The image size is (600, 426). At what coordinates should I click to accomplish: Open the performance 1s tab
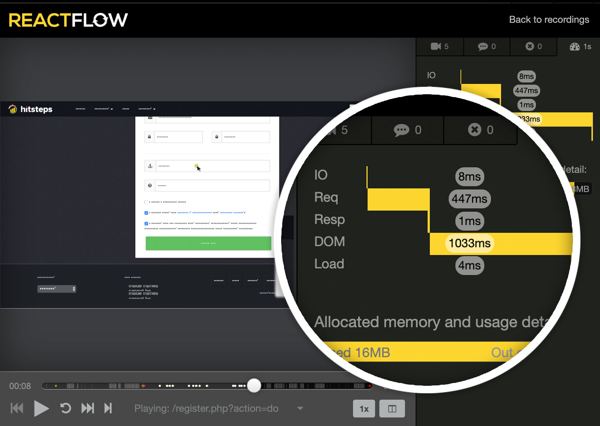pos(580,47)
